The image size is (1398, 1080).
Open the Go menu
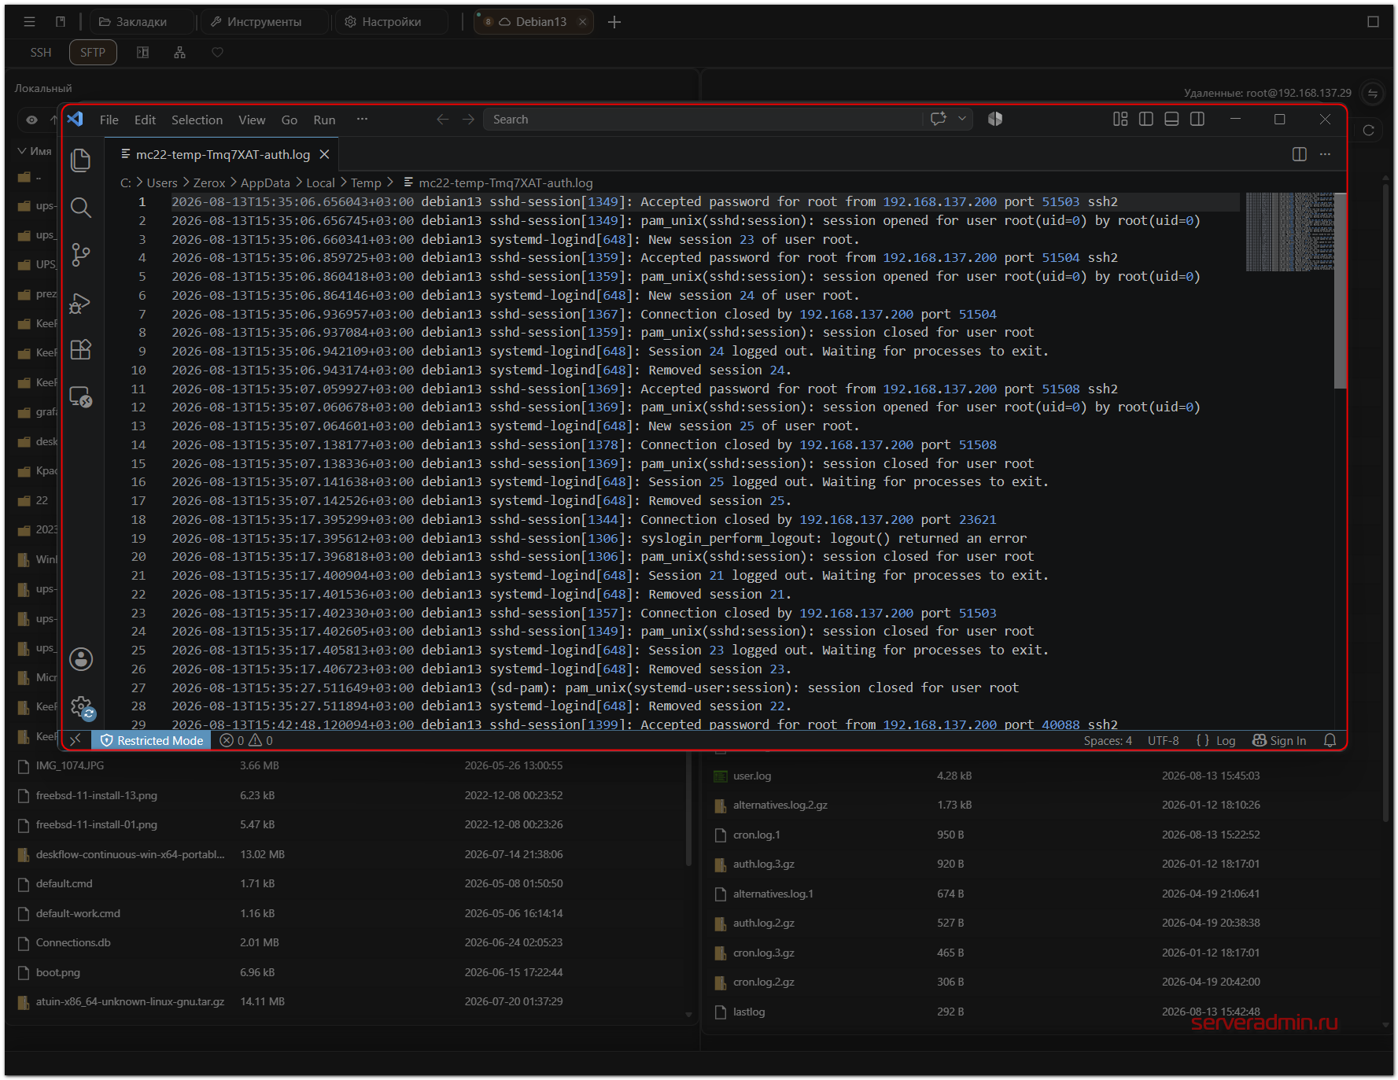coord(290,120)
